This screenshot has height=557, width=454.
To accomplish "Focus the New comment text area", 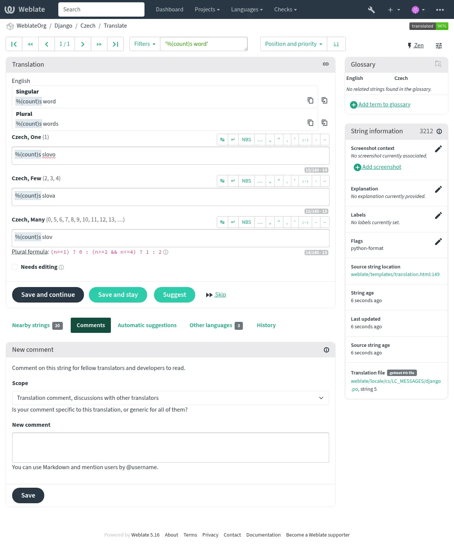I will coord(170,447).
